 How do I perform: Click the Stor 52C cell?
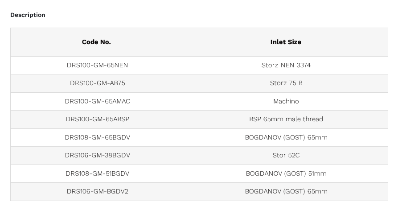click(x=286, y=155)
